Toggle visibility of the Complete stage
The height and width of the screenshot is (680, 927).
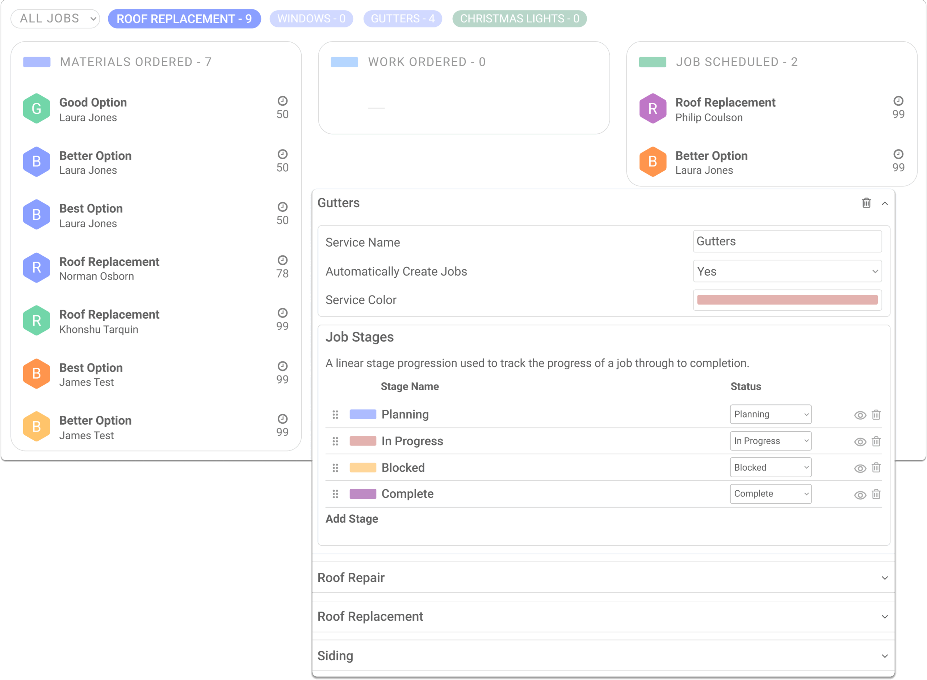coord(860,495)
